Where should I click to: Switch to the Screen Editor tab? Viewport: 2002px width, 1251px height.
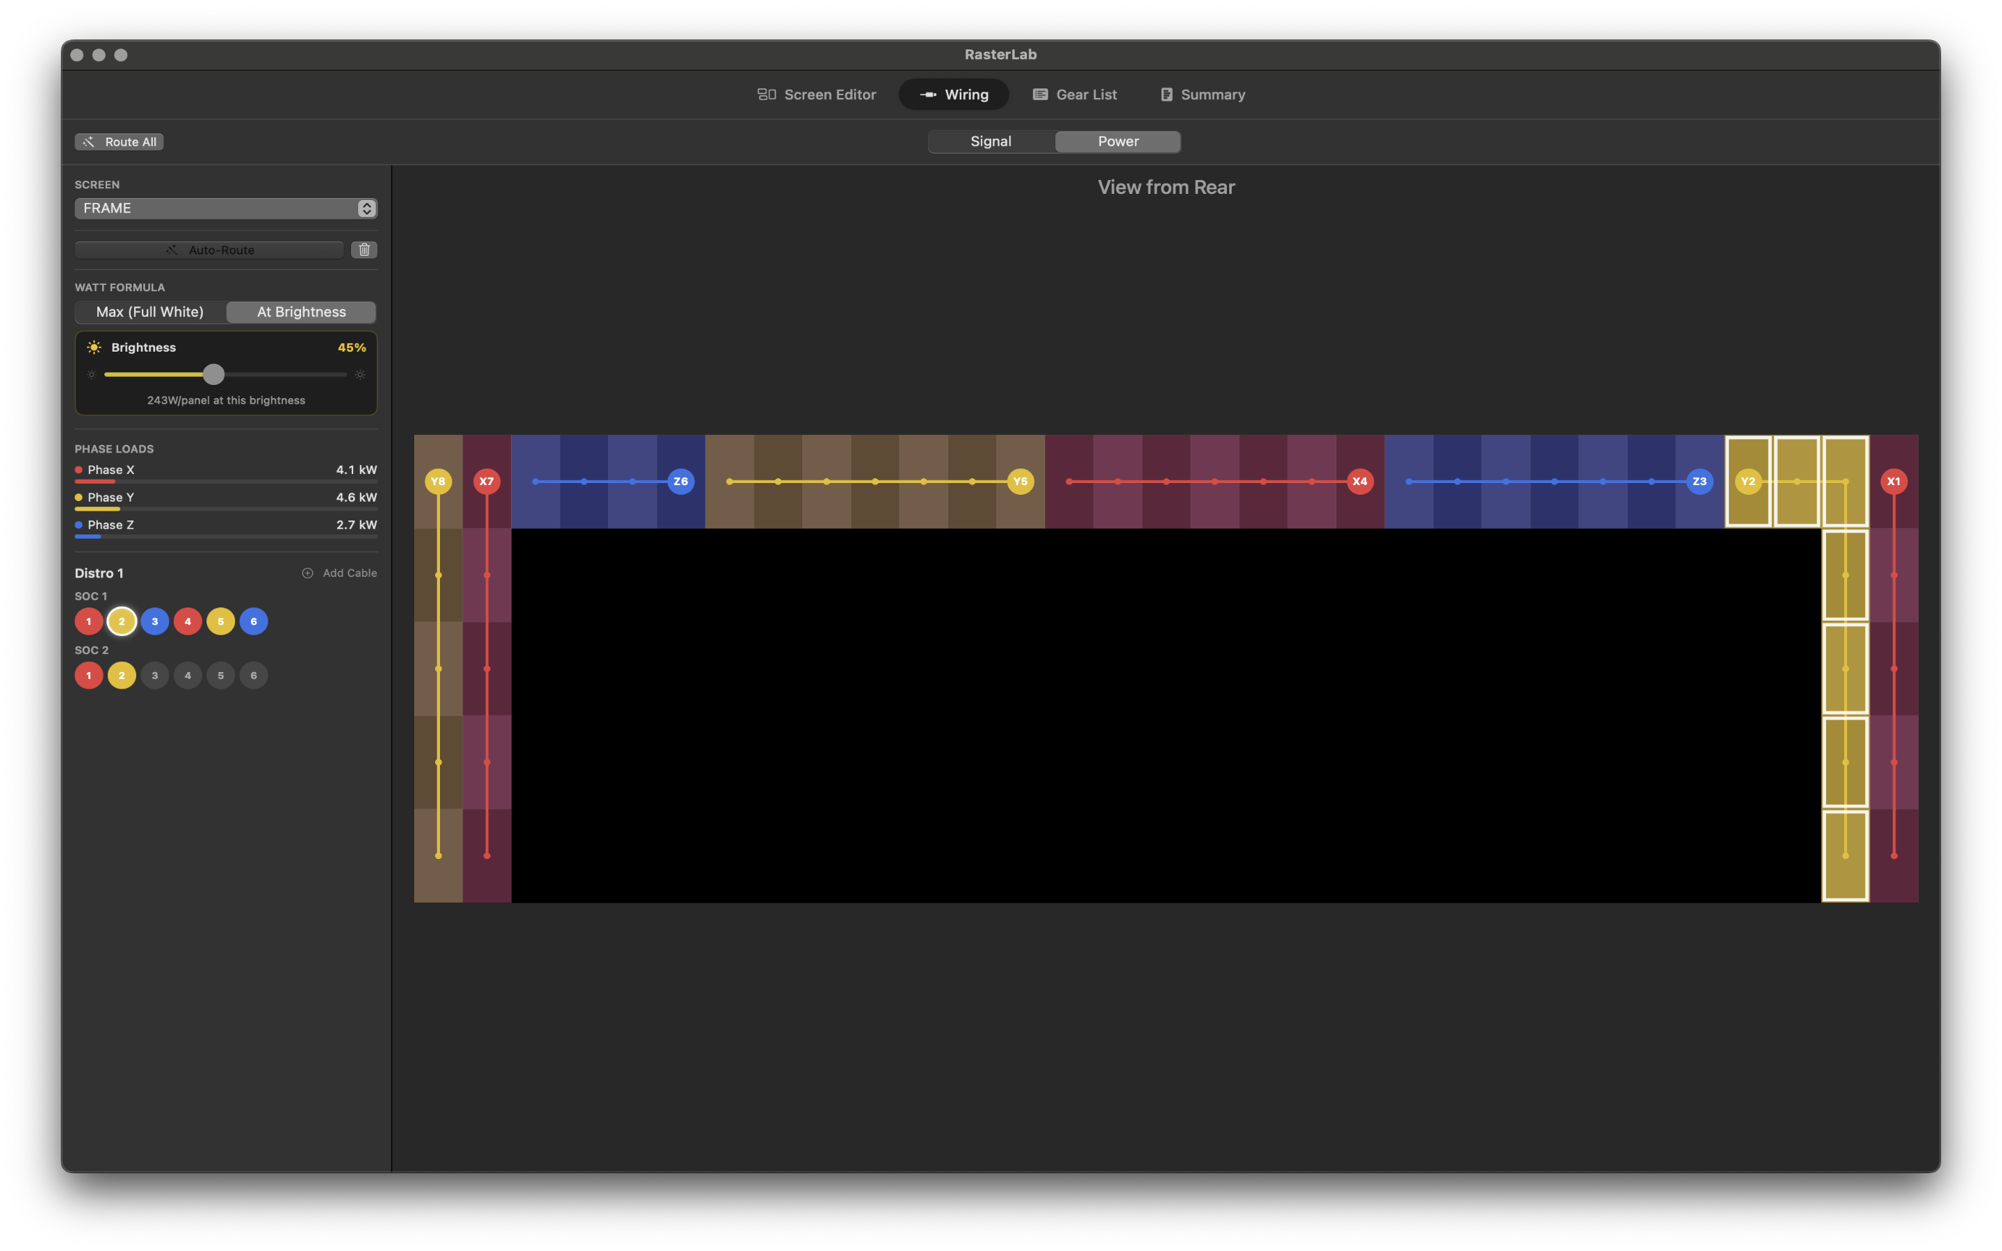(817, 95)
